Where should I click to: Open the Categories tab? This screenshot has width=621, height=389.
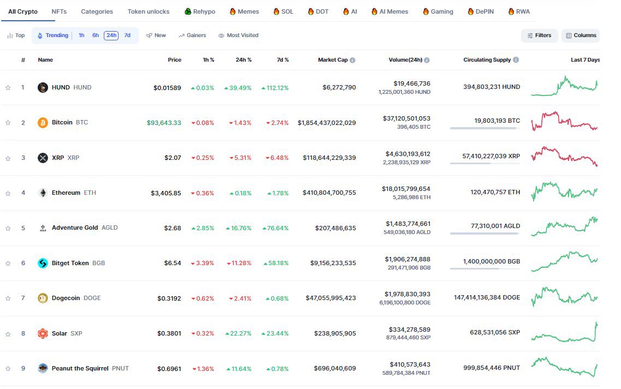point(97,11)
